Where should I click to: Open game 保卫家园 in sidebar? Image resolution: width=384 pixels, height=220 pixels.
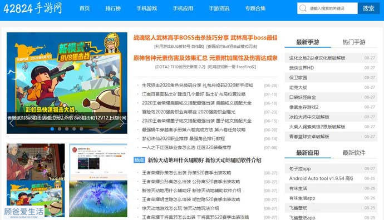click(298, 77)
